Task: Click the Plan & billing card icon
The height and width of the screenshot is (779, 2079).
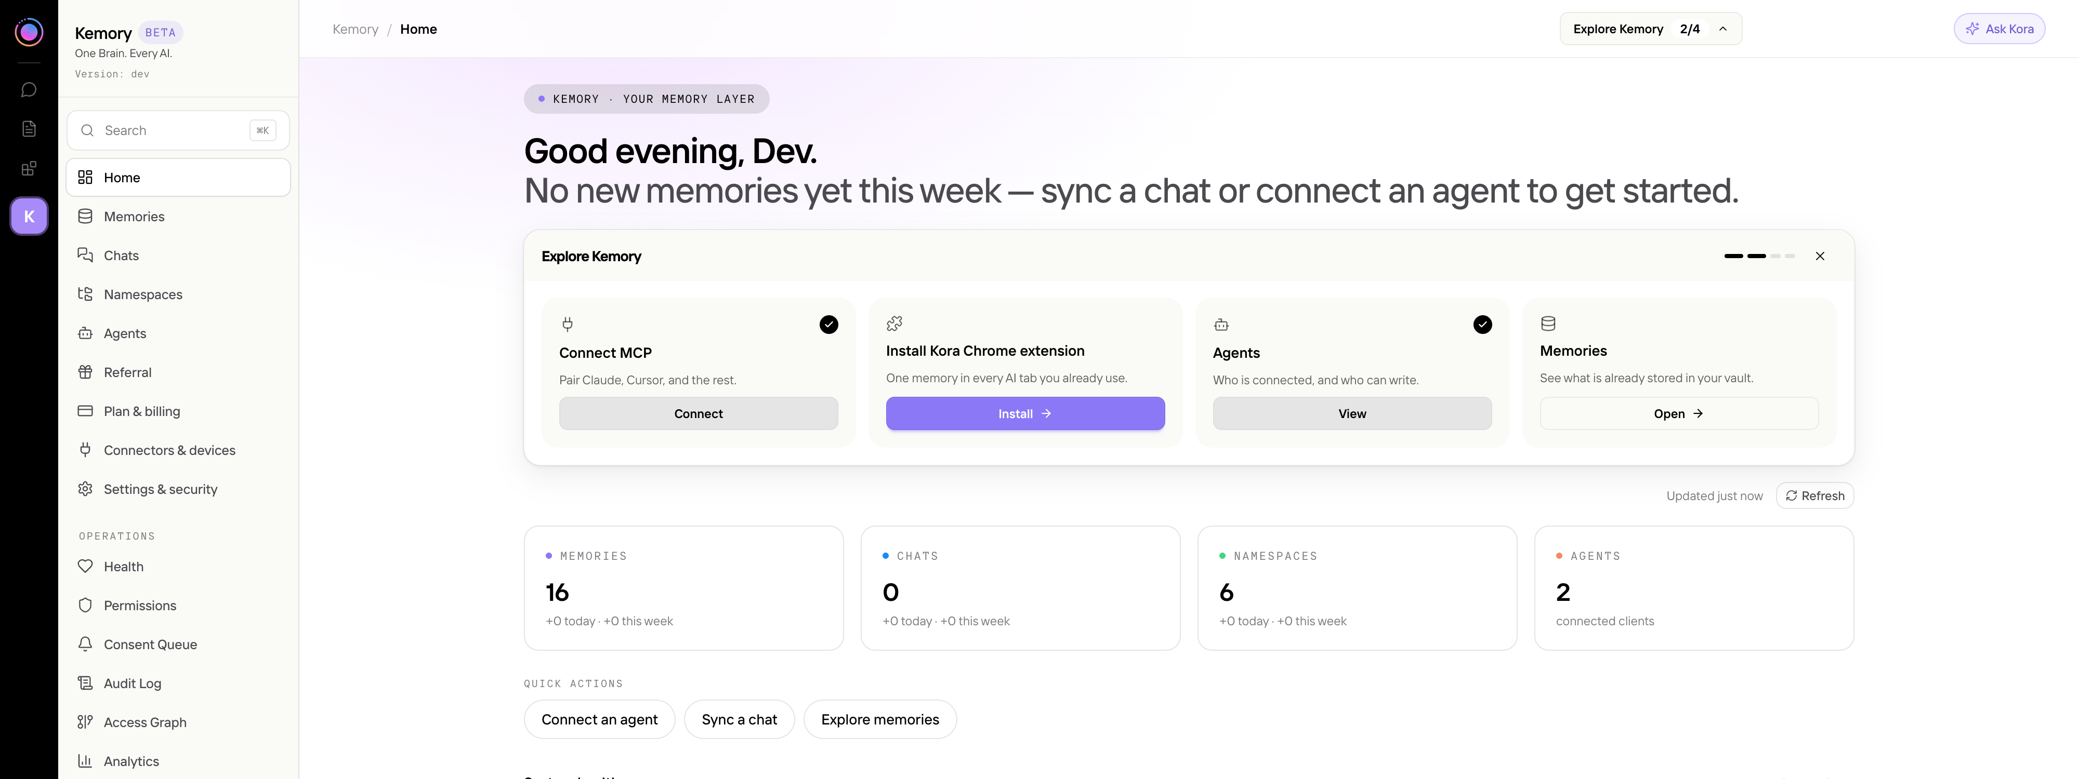Action: point(85,410)
